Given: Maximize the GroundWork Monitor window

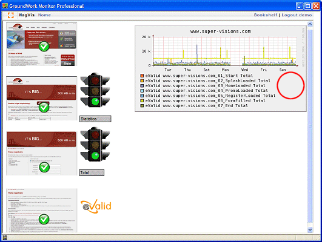Looking at the screenshot, I should coord(307,6).
